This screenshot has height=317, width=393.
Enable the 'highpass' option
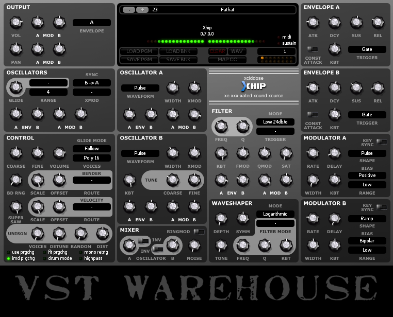pyautogui.click(x=90, y=258)
